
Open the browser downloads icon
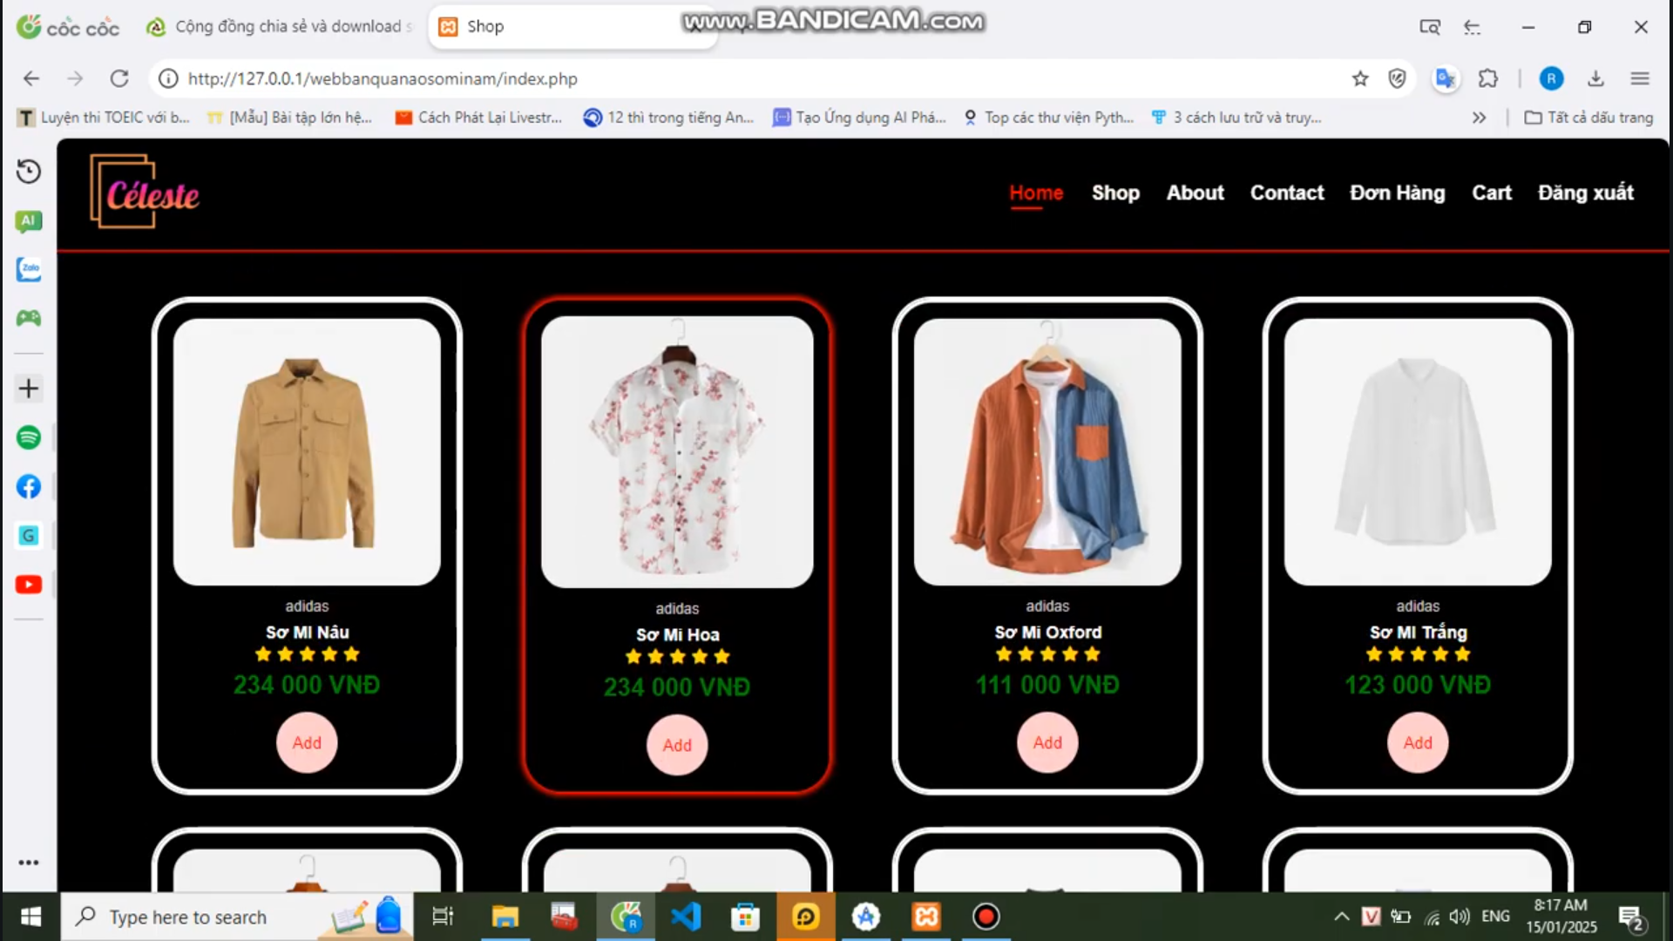[1595, 78]
